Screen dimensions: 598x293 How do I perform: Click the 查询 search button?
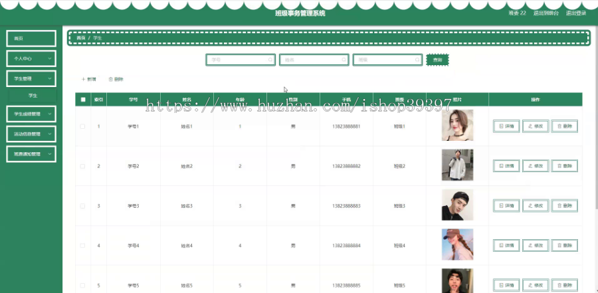point(437,60)
